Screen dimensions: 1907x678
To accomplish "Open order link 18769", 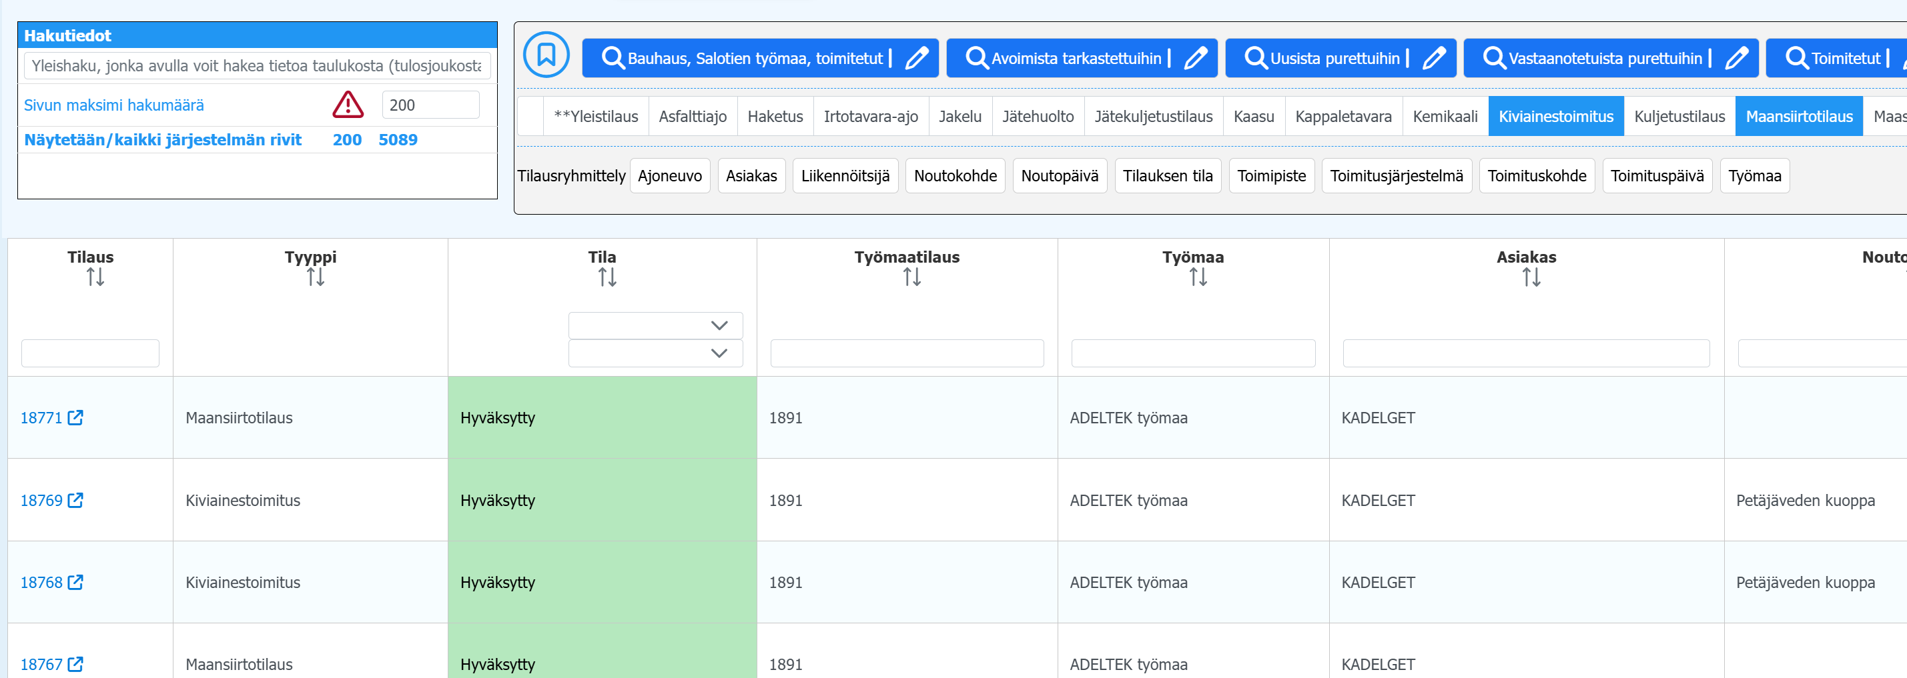I will (x=41, y=501).
